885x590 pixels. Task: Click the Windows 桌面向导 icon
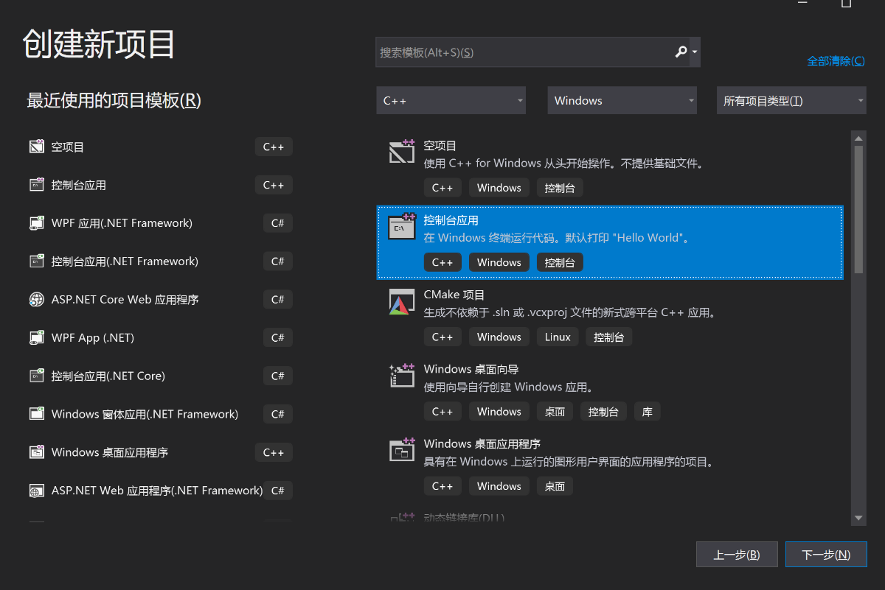[x=402, y=376]
